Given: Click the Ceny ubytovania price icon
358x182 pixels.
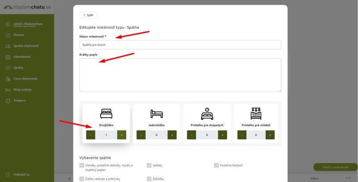Looking at the screenshot, I should (8, 79).
